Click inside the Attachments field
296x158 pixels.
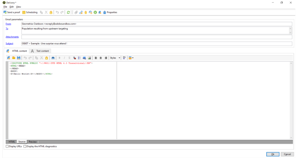(156, 37)
